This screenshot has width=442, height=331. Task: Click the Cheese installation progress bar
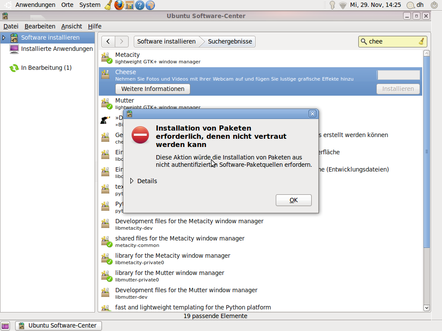tap(398, 75)
